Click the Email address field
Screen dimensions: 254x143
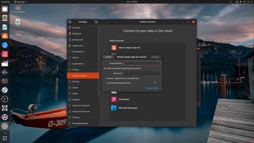tap(142, 63)
